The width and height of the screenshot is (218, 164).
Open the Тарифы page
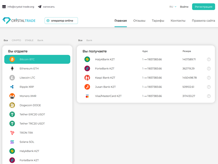(x=158, y=21)
